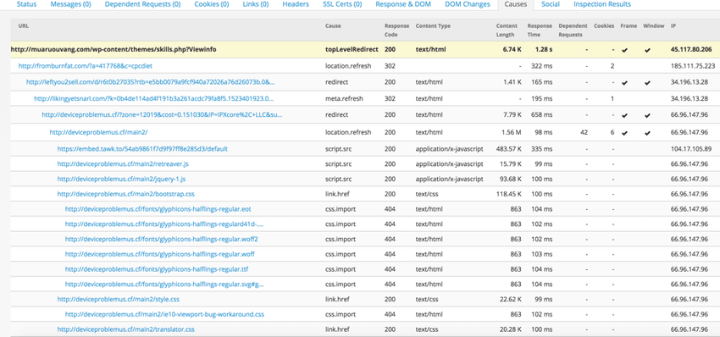Viewport: 720px width, 337px height.
Task: Switch to the Status tab
Action: point(26,4)
